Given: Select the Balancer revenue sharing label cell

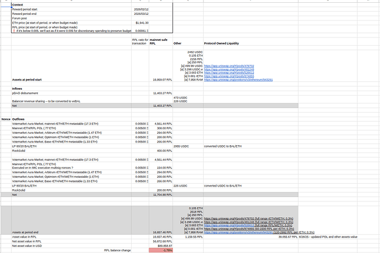Looking at the screenshot, I should click(71, 100).
